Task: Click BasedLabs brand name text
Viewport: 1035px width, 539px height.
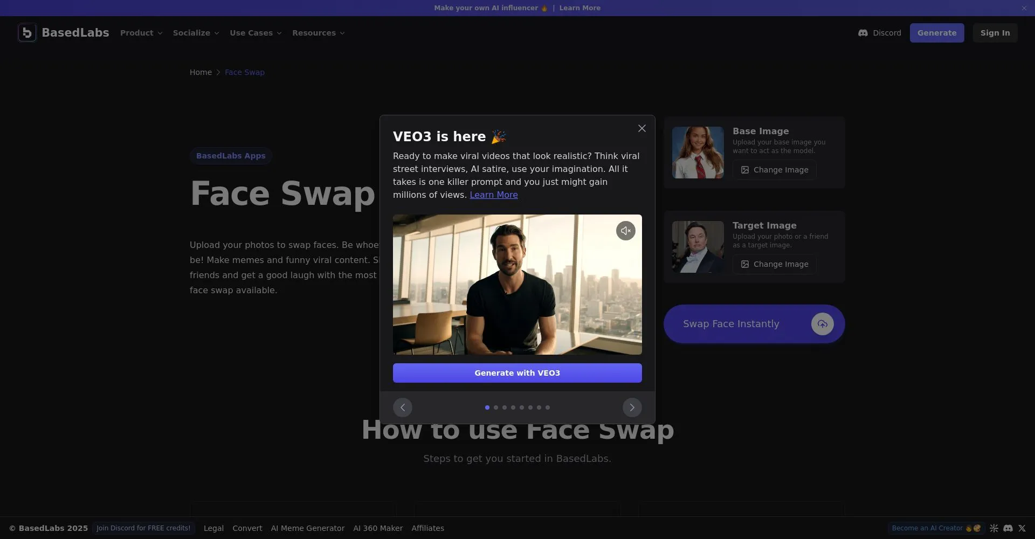Action: pos(75,33)
